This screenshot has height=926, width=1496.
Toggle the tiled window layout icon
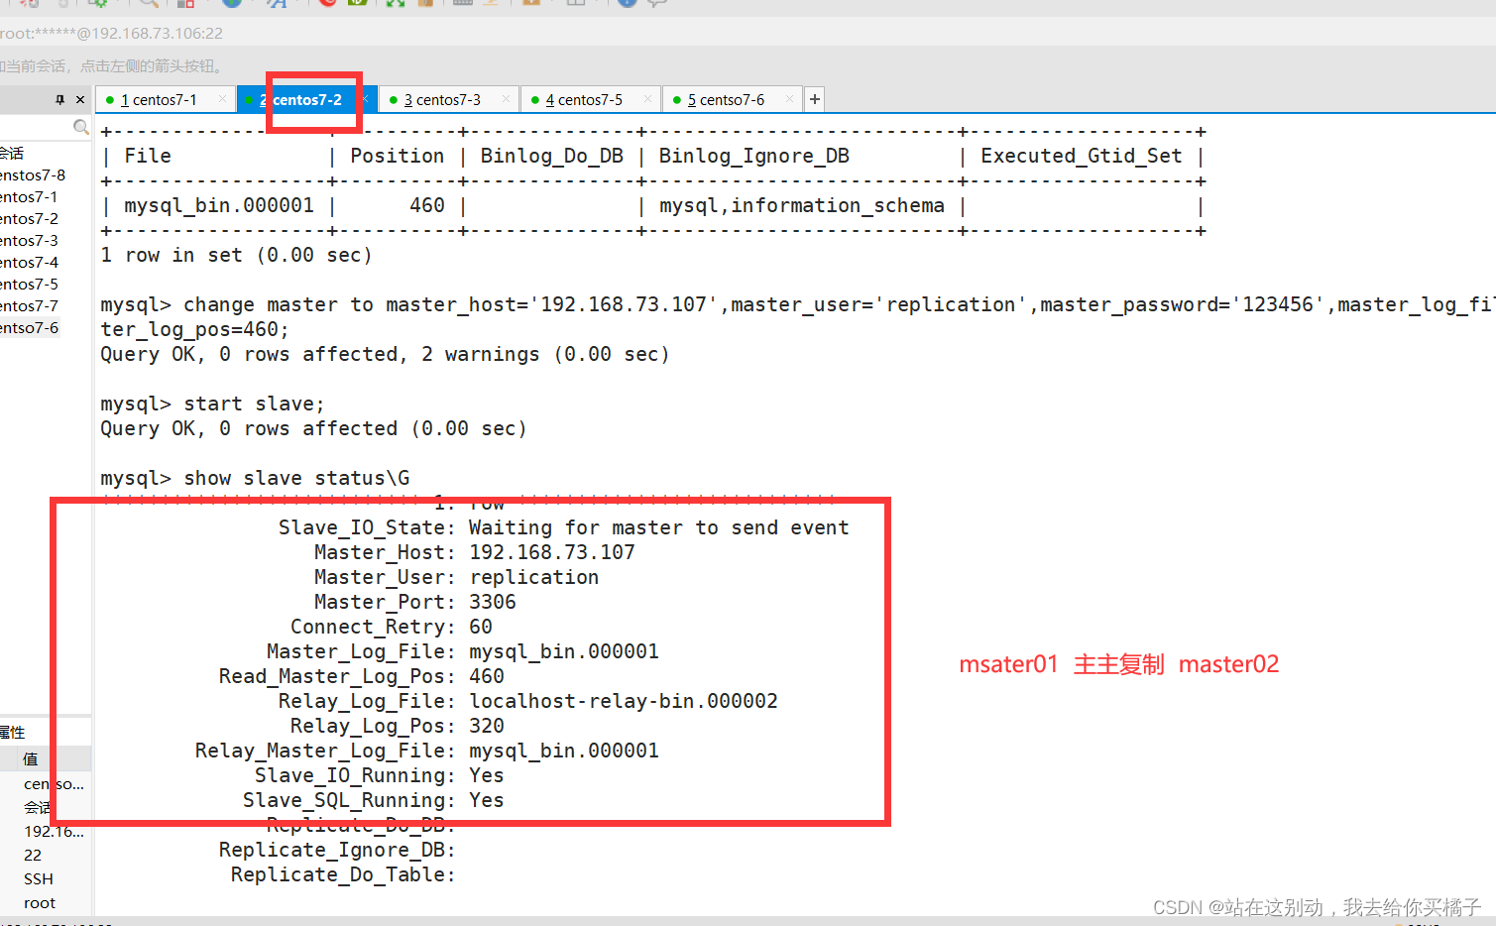click(x=577, y=4)
